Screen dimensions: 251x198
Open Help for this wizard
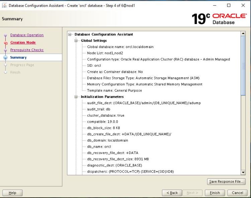pyautogui.click(x=12, y=193)
